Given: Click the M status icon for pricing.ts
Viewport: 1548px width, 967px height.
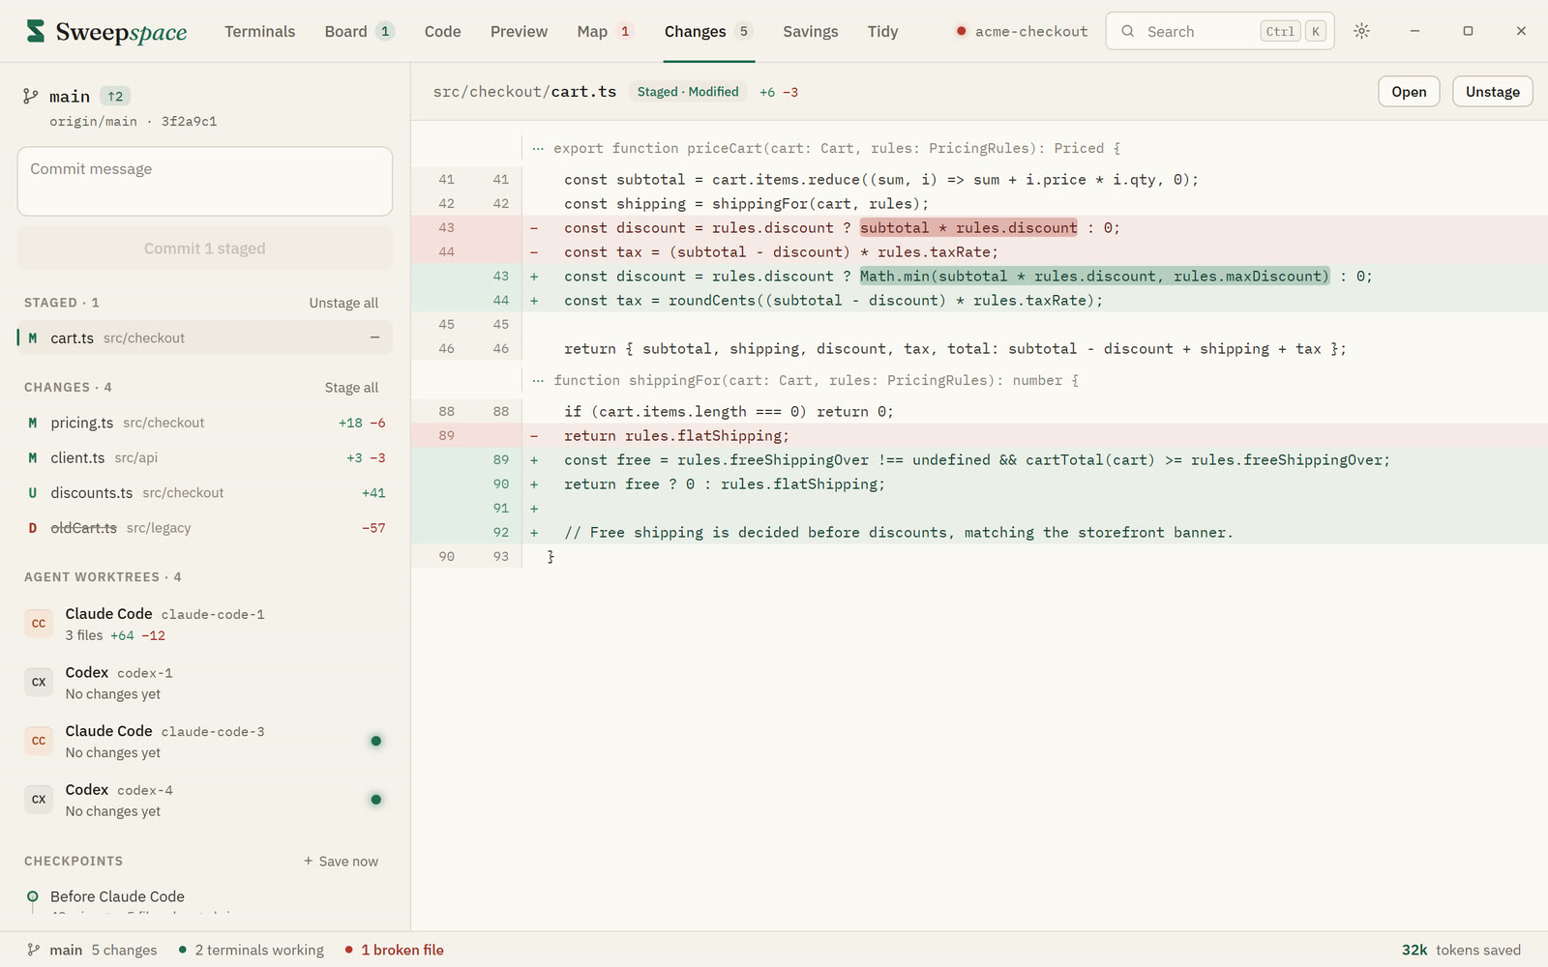Looking at the screenshot, I should tap(33, 423).
